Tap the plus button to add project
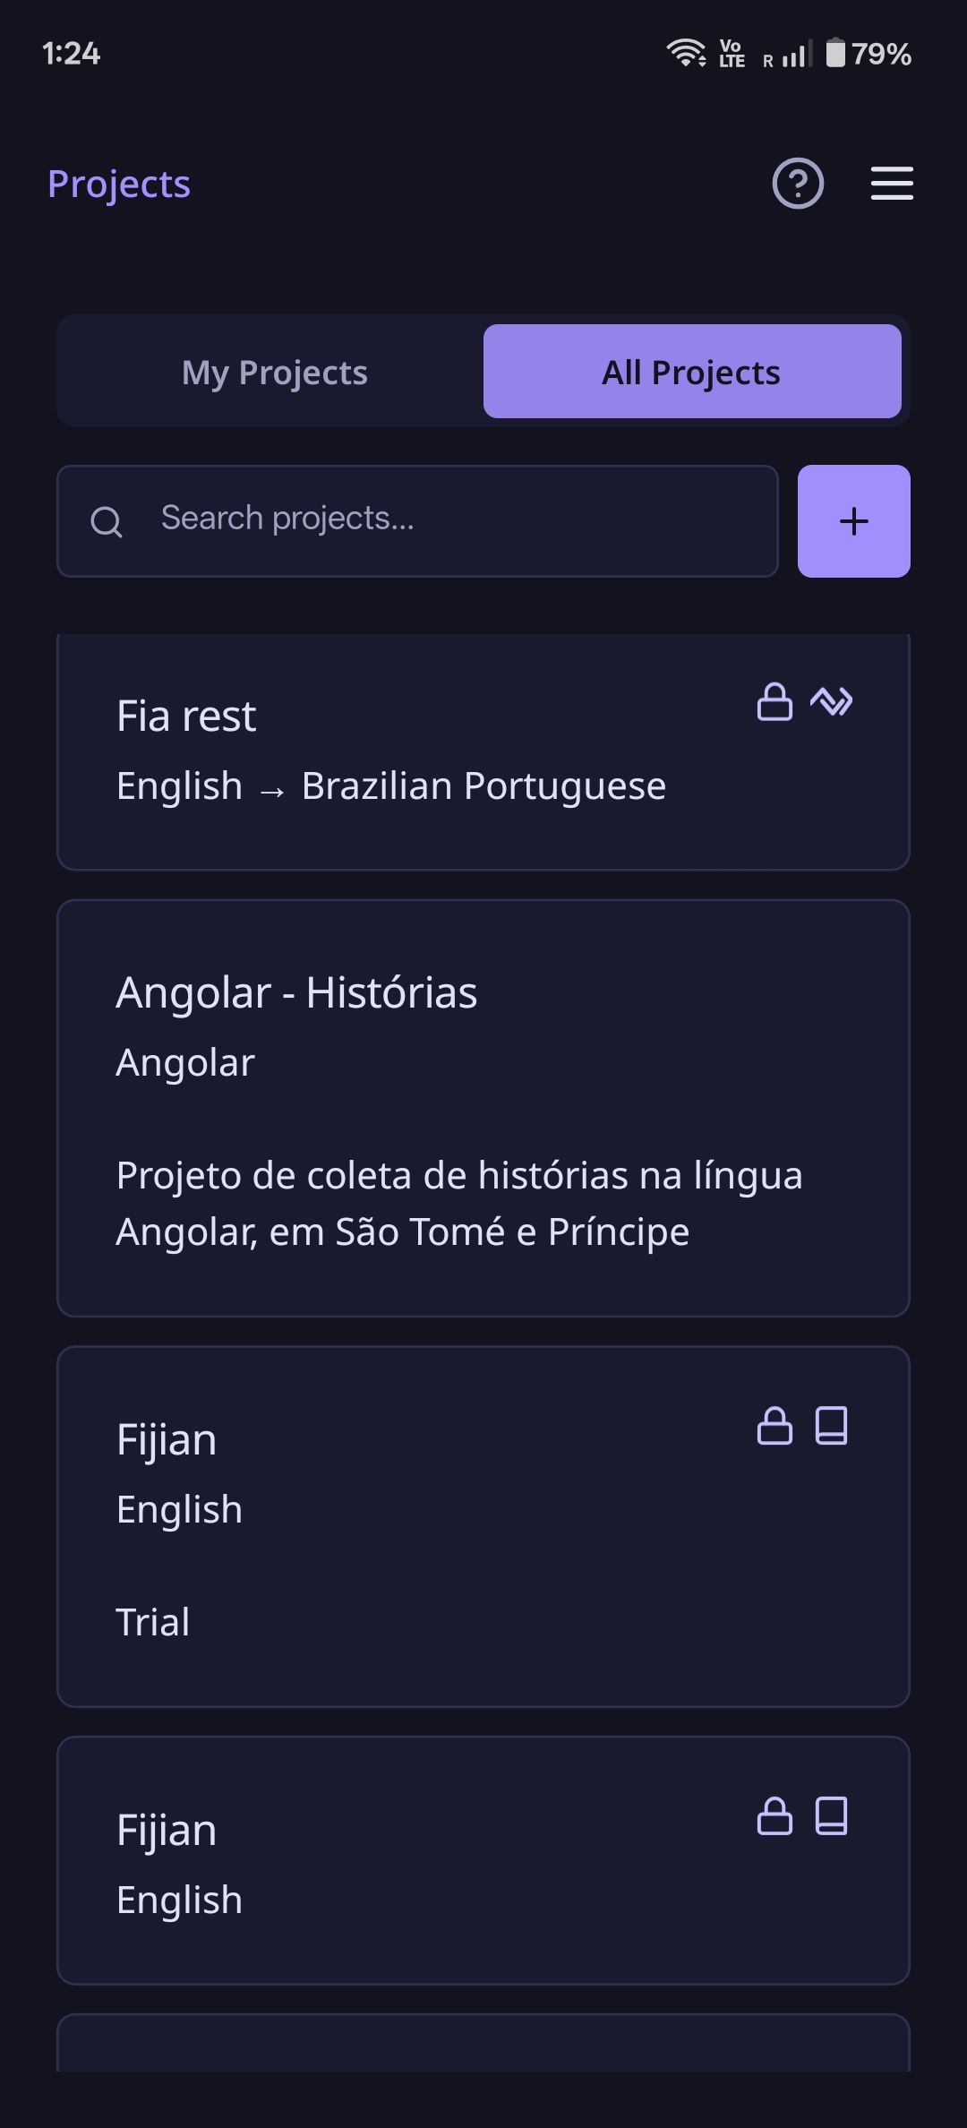The image size is (967, 2128). coord(854,521)
